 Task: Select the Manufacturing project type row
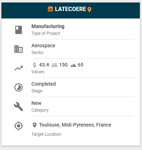click(82, 30)
